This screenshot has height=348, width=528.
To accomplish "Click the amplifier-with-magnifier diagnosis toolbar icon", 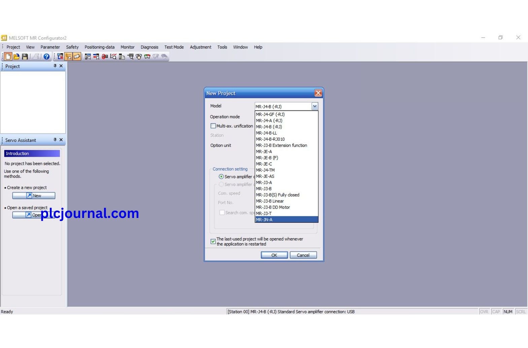I will (x=130, y=57).
